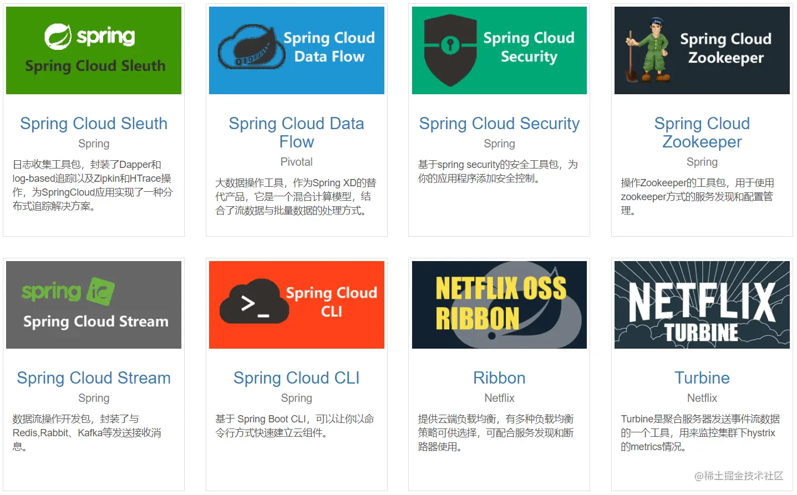
Task: Click the zookeeper man icon with shovel
Action: tap(649, 50)
